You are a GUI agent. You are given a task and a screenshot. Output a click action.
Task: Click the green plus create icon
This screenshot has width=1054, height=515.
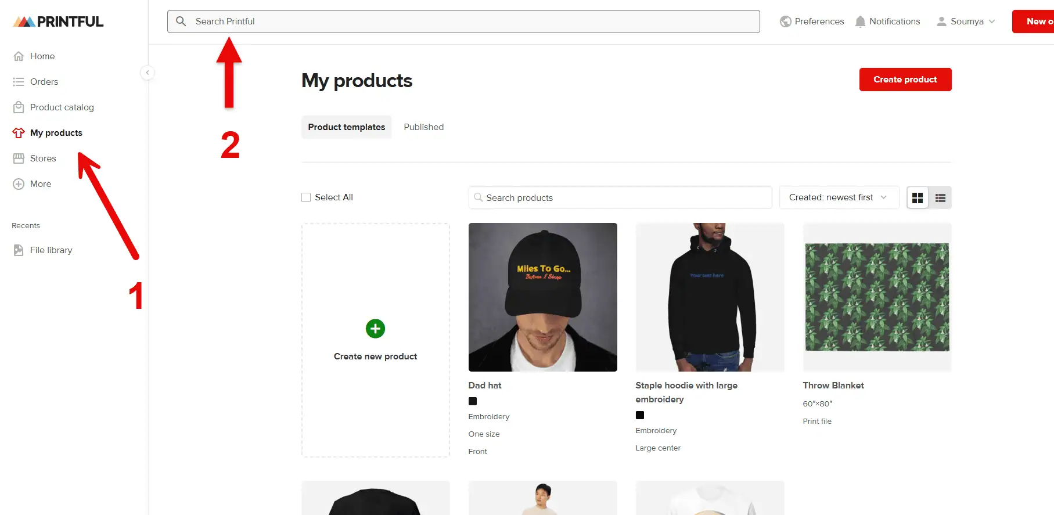[375, 329]
